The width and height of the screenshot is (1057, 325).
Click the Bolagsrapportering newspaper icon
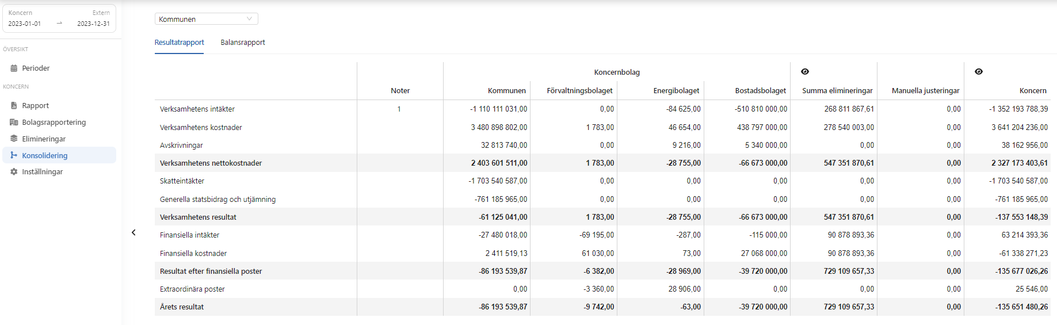tap(14, 123)
